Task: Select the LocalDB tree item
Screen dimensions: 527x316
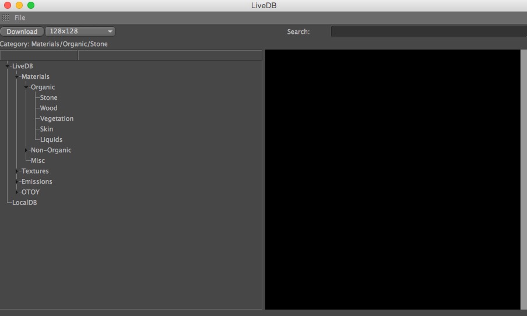Action: point(24,202)
